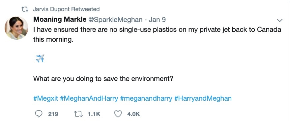
Task: Like the tweet with the heart icon
Action: pos(118,114)
